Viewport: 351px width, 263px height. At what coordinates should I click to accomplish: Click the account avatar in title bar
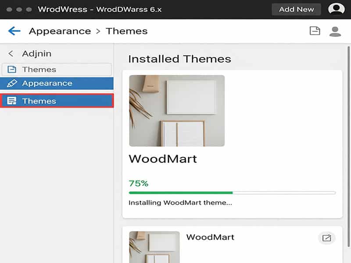pyautogui.click(x=336, y=9)
